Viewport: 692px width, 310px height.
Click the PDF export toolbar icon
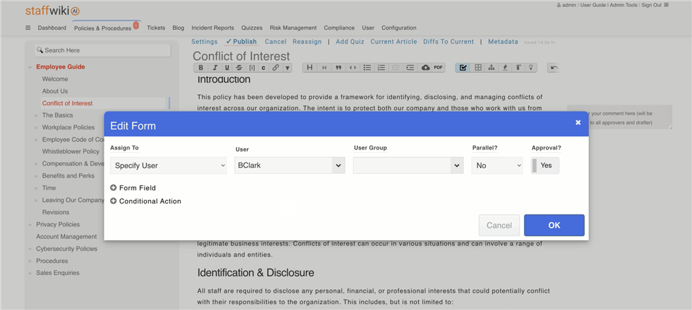[x=438, y=68]
